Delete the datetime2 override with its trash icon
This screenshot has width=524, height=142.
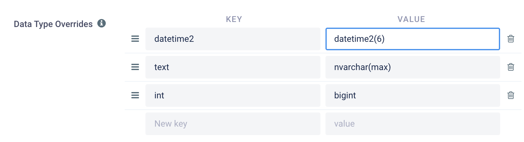tap(511, 39)
